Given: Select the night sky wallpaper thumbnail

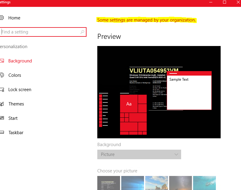Looking at the screenshot, I should coord(181,183).
